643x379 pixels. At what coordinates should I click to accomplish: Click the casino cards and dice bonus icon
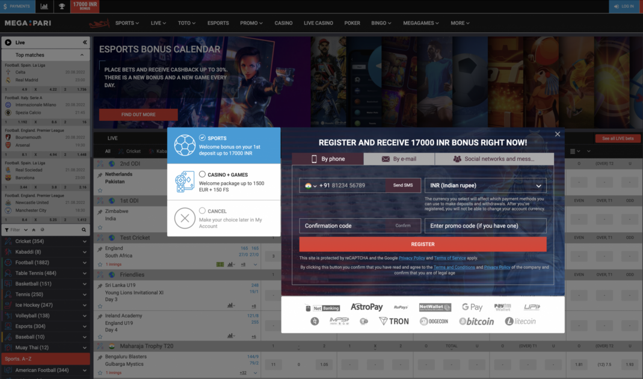pos(185,182)
